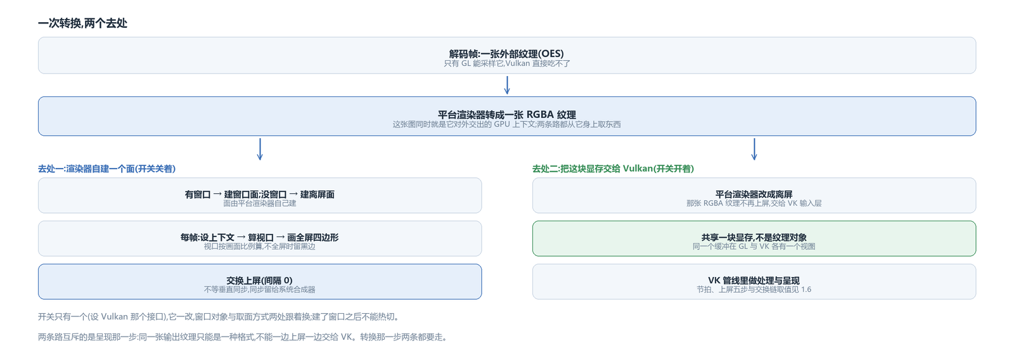
Task: Select box 有窗口 → 建窗口面;没窗口 → 建离屏面
Action: [260, 195]
